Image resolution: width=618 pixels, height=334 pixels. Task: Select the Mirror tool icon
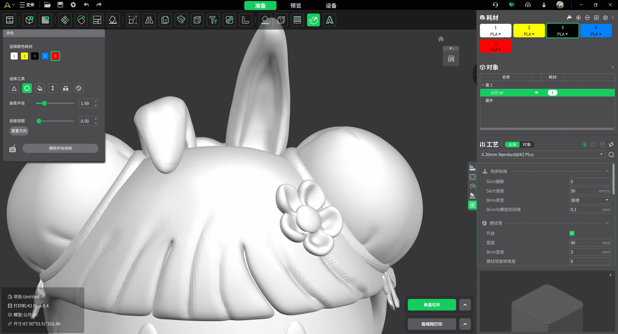pyautogui.click(x=149, y=20)
